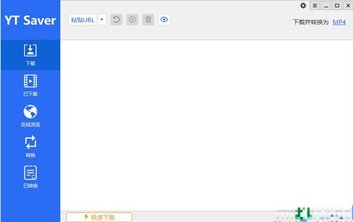353x222 pixels.
Task: Open the 在线浏览 online browser
Action: 31,116
